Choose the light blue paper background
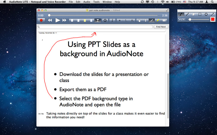Viewport: 217px width, 135px height. (x=91, y=21)
